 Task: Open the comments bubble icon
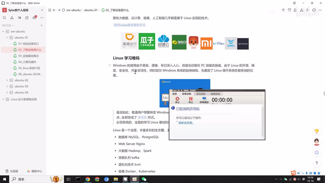(296, 10)
